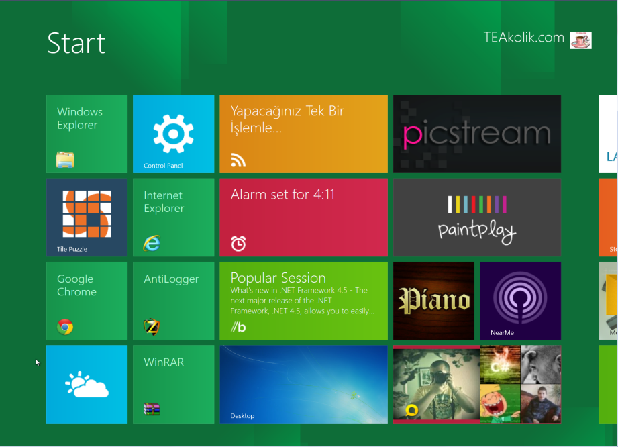Click the user account picture
Image resolution: width=618 pixels, height=447 pixels.
tap(580, 40)
